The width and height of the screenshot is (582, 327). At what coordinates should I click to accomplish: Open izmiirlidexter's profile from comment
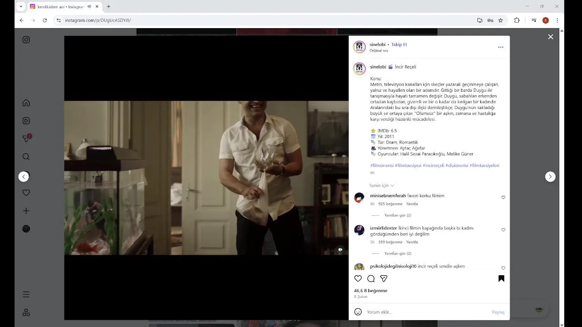tap(383, 228)
